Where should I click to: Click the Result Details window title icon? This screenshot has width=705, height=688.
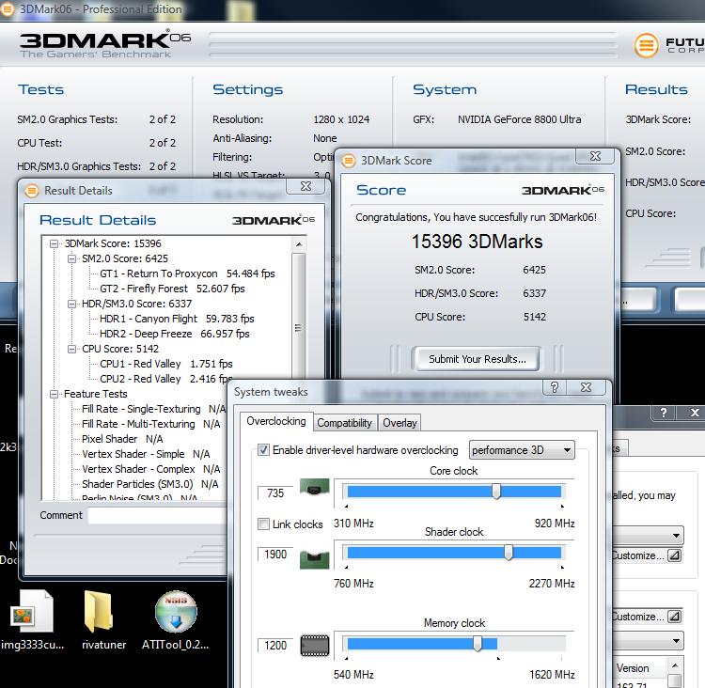click(31, 191)
